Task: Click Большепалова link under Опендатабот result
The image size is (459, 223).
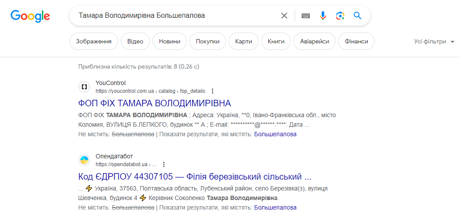Action: 275,207
